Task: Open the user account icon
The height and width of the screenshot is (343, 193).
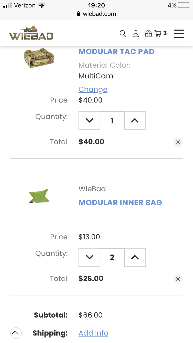Action: coord(136,33)
